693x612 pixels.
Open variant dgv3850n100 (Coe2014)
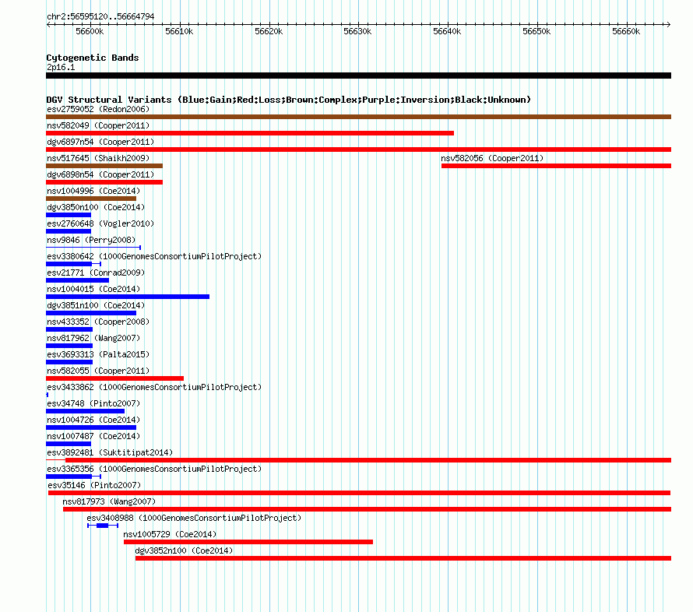96,207
